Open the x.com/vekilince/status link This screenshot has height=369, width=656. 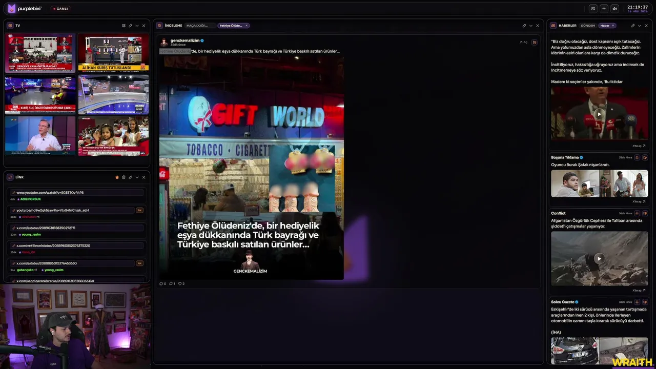tap(77, 245)
